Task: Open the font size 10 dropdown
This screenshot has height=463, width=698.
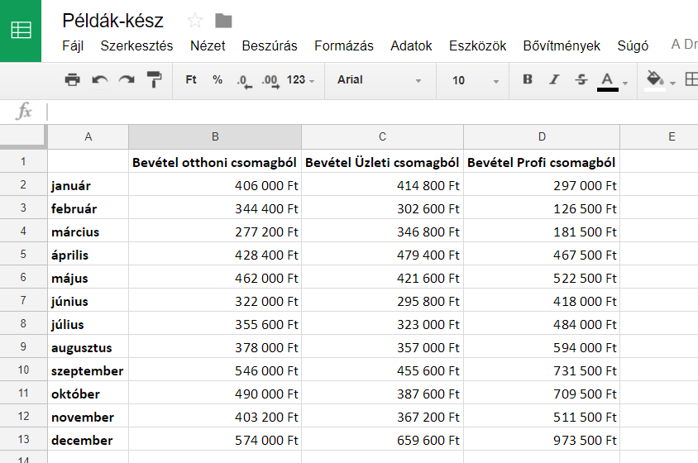Action: 475,80
